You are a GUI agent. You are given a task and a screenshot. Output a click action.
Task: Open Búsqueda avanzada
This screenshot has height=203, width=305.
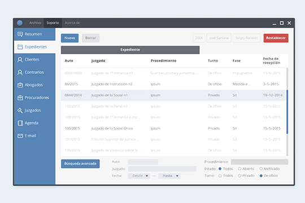pos(80,164)
